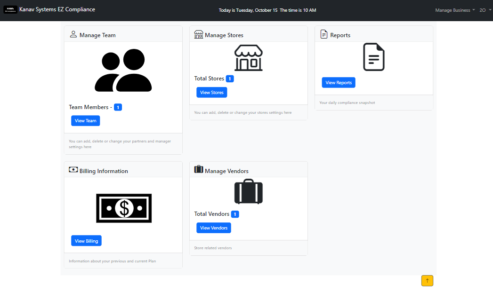Open billing via the View Billing button
The width and height of the screenshot is (493, 300).
(86, 240)
